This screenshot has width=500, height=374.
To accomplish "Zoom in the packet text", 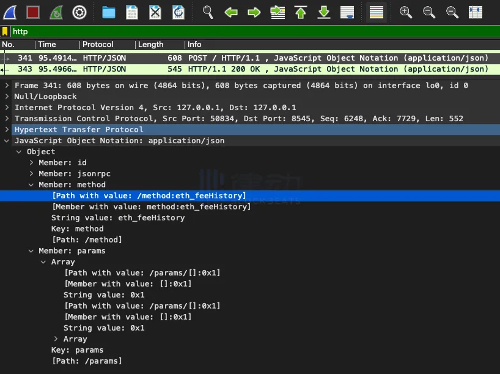I will (405, 12).
